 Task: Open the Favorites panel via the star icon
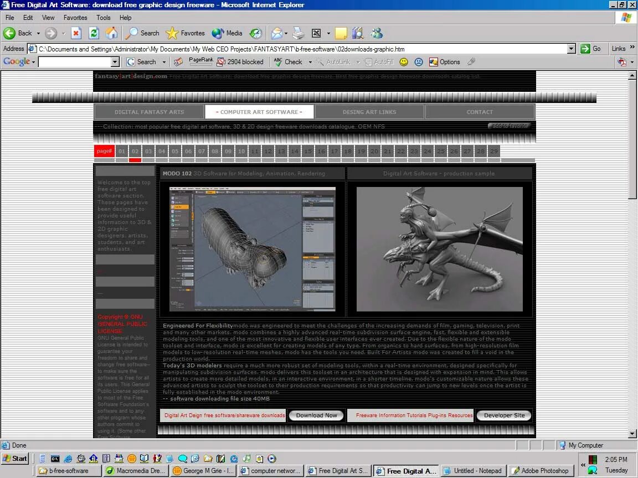[x=179, y=33]
